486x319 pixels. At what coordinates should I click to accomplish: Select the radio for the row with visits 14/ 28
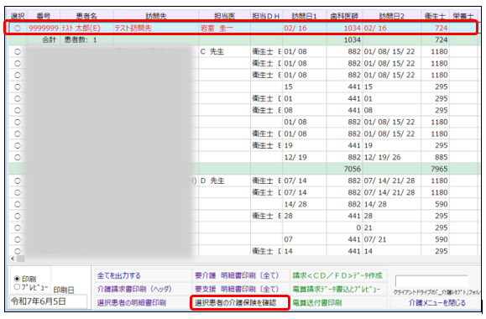tap(18, 204)
